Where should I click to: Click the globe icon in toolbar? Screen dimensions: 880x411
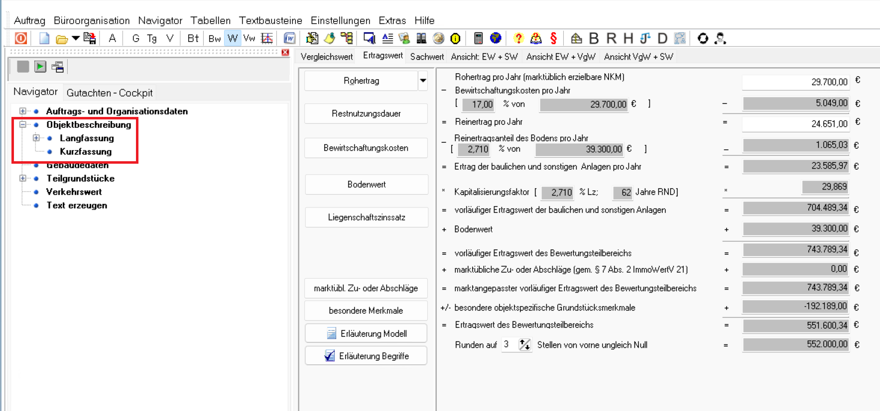pos(495,38)
